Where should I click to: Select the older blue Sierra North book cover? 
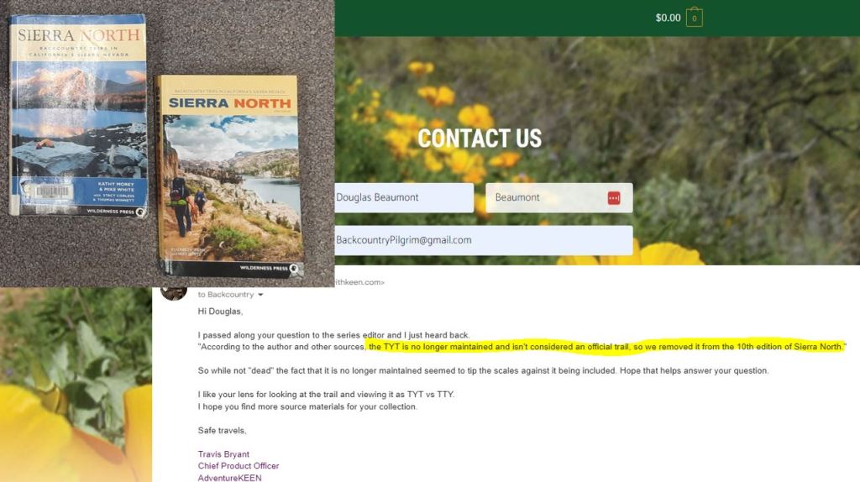(78, 115)
